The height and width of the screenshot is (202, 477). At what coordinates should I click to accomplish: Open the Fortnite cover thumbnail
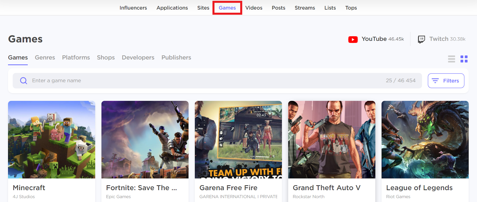click(145, 140)
